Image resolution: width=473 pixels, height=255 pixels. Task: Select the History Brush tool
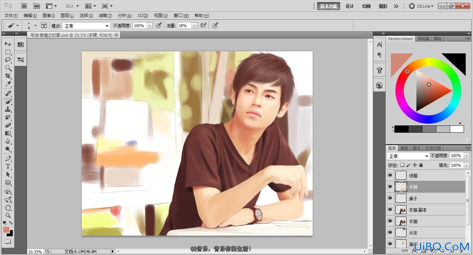point(8,117)
